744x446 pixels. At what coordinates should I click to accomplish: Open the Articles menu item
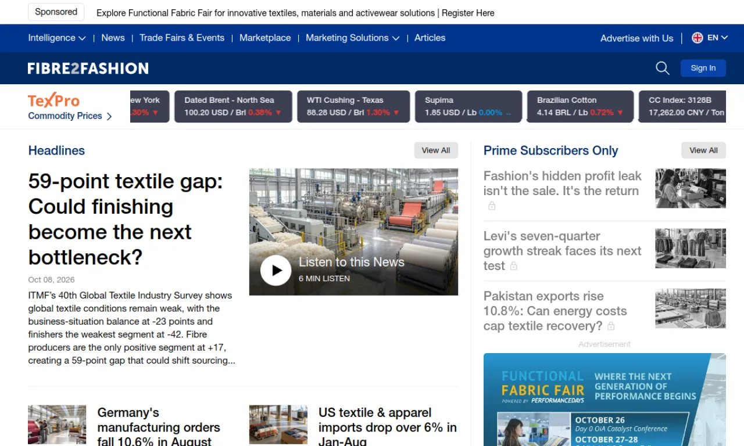(x=430, y=38)
